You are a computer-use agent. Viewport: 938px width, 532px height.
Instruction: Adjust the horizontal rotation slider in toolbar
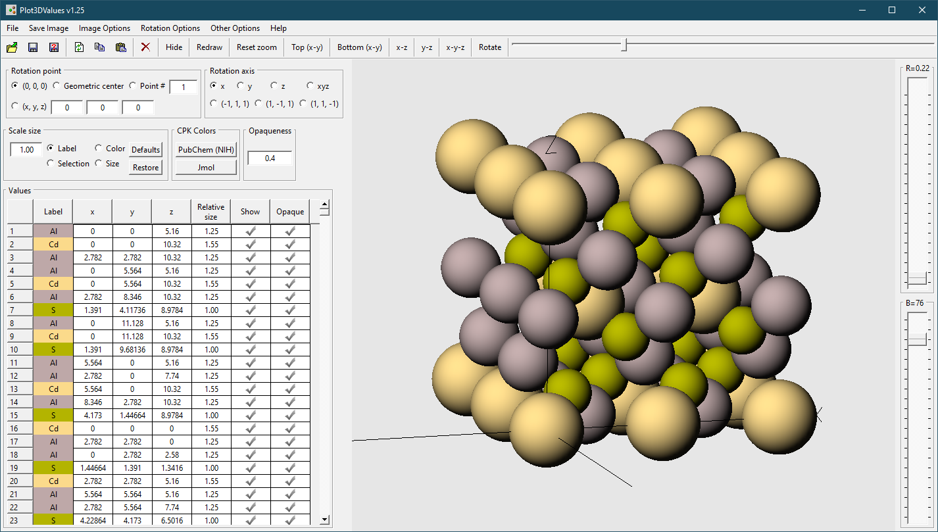pyautogui.click(x=625, y=45)
